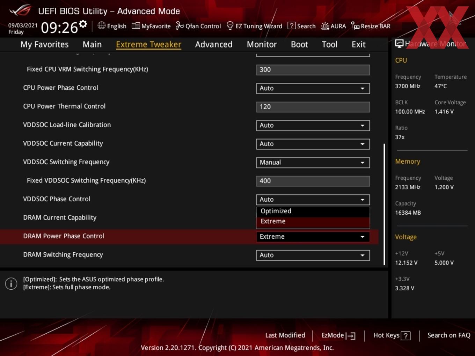Select the Extreme Tweaker tab
This screenshot has width=475, height=356.
coord(148,44)
